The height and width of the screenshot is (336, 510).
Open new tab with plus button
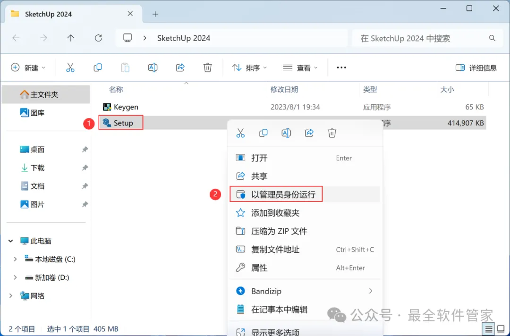coord(155,14)
